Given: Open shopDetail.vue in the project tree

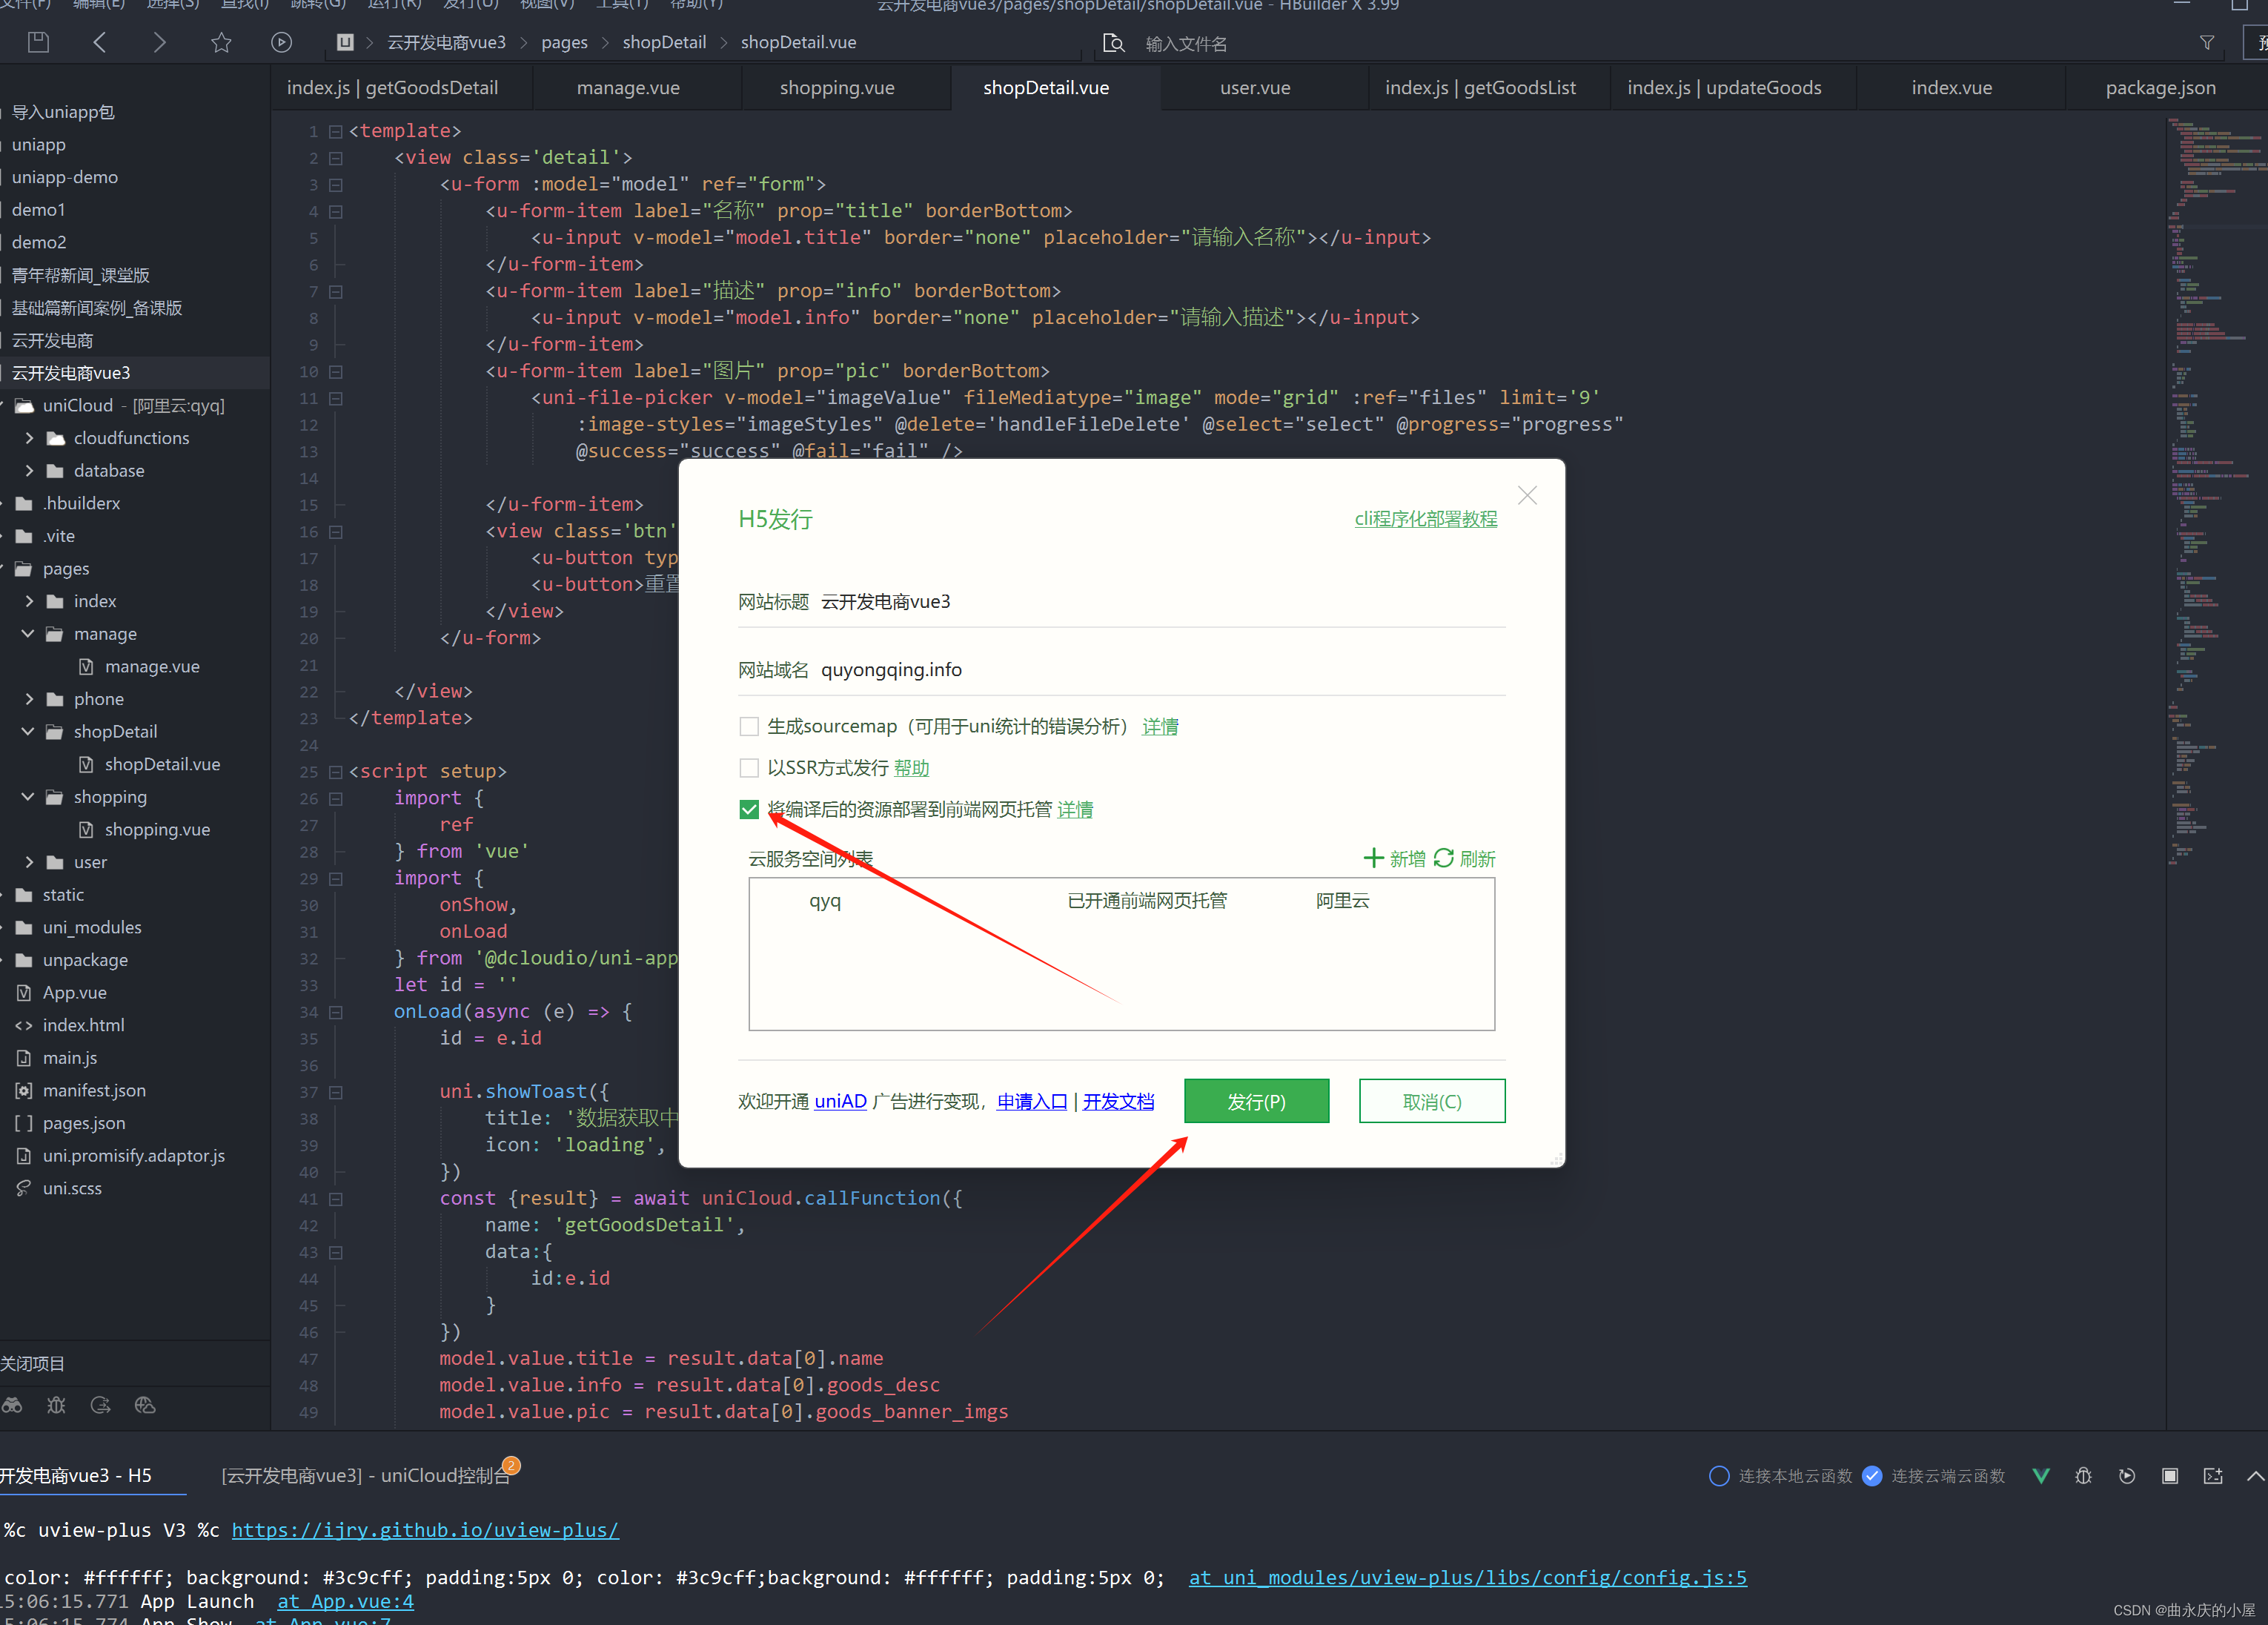Looking at the screenshot, I should pos(162,764).
